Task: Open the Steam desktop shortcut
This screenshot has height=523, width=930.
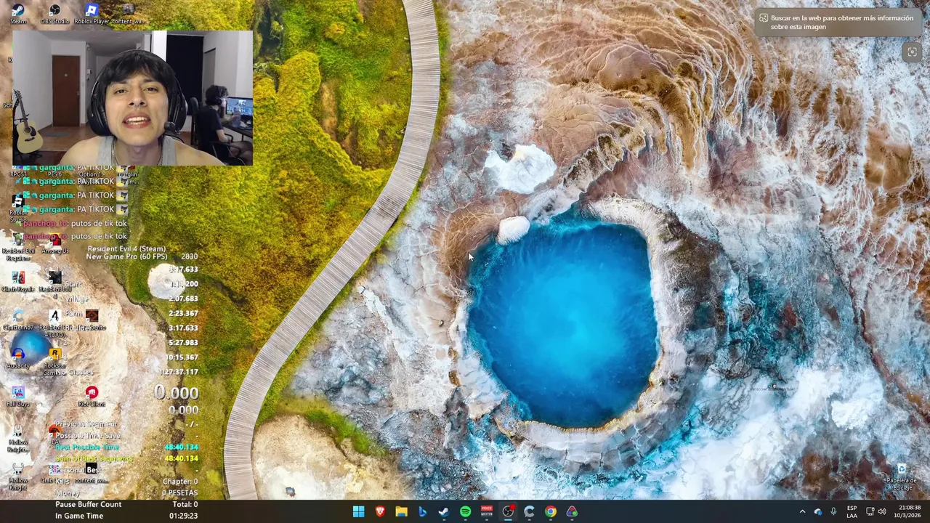Action: [x=18, y=13]
